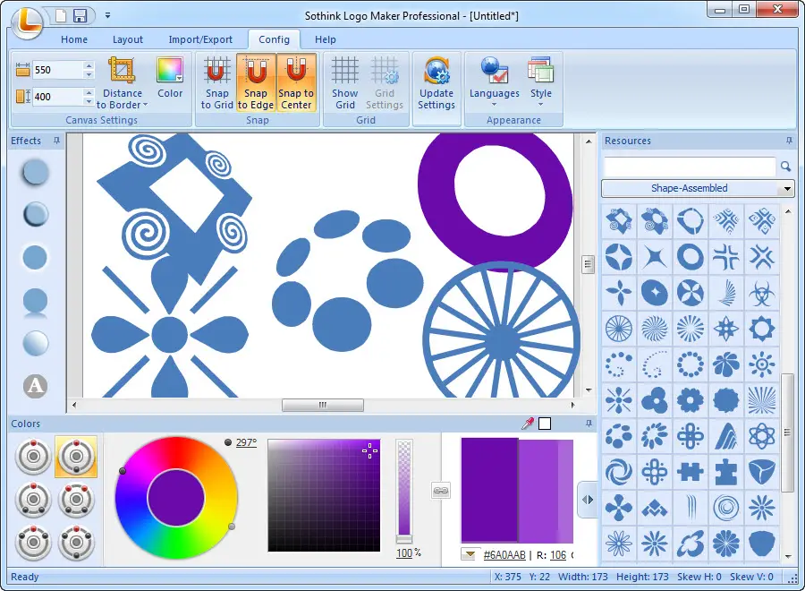Viewport: 805px width, 591px height.
Task: Click the Show Grid button
Action: [344, 82]
